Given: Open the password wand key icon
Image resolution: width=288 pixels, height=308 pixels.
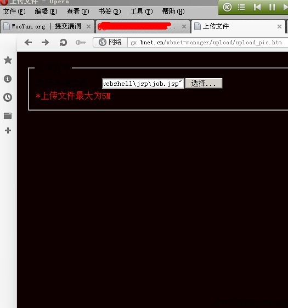Looking at the screenshot, I should click(81, 43).
